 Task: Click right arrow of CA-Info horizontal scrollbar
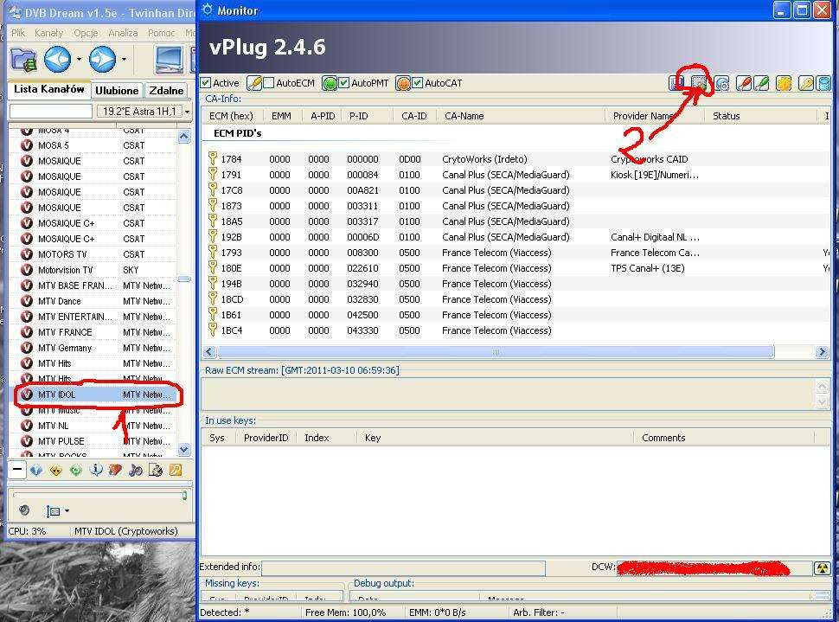(x=822, y=352)
